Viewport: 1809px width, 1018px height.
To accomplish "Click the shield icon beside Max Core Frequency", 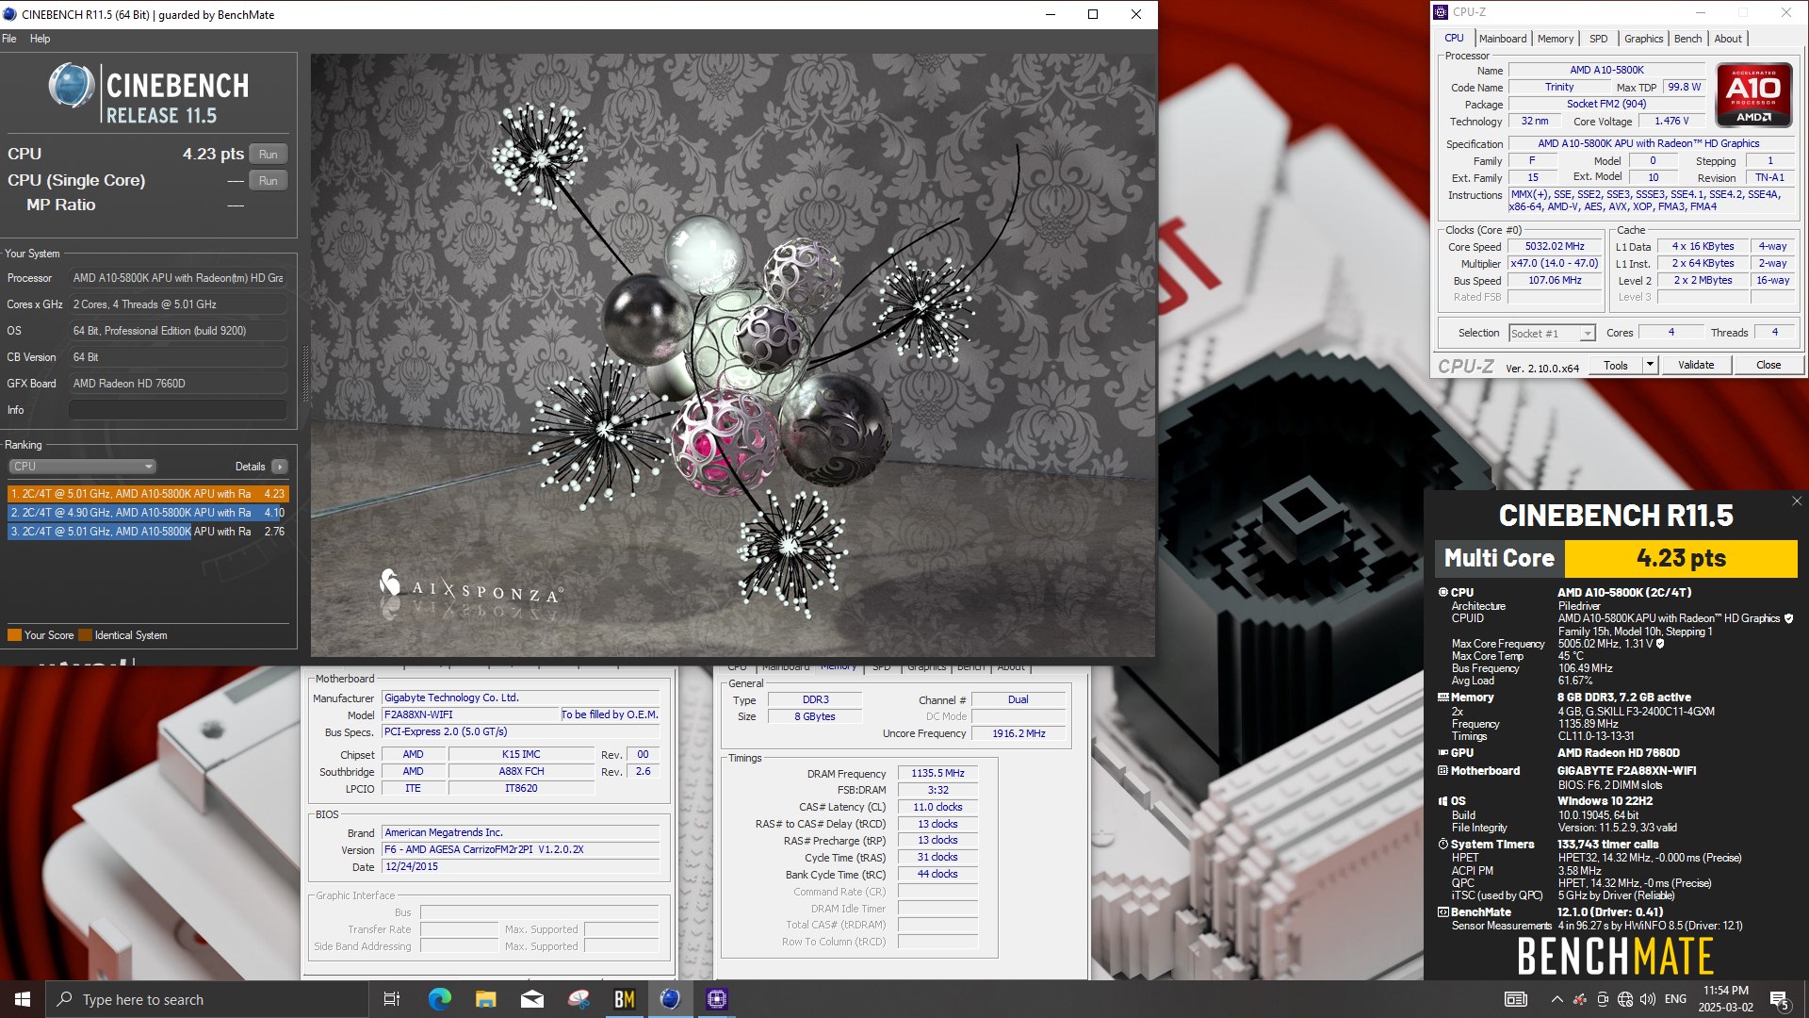I will click(x=1660, y=644).
